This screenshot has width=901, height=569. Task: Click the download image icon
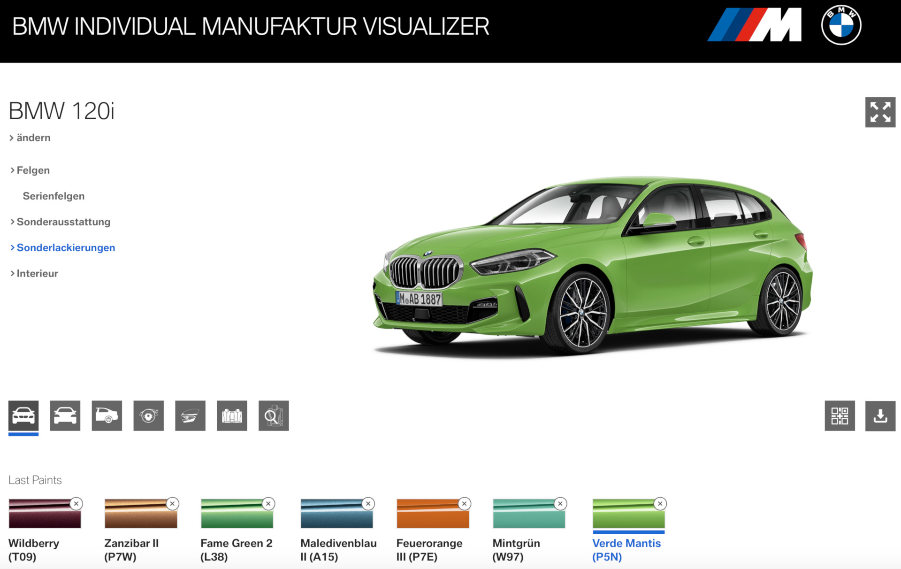pos(880,415)
